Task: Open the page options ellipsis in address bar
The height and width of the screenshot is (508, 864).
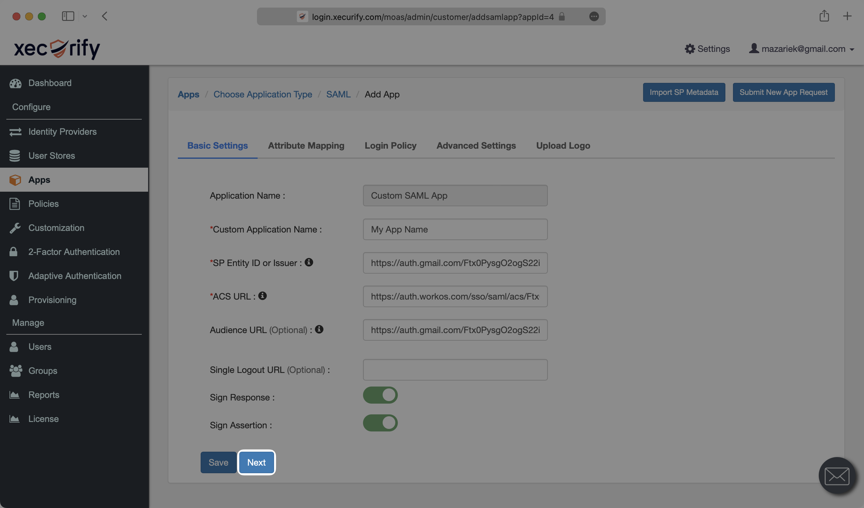Action: point(594,16)
